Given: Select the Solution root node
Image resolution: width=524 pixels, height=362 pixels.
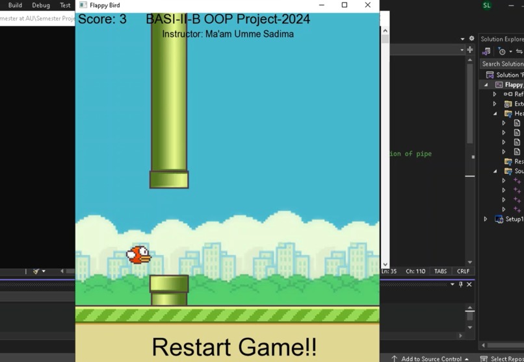Looking at the screenshot, I should (504, 75).
